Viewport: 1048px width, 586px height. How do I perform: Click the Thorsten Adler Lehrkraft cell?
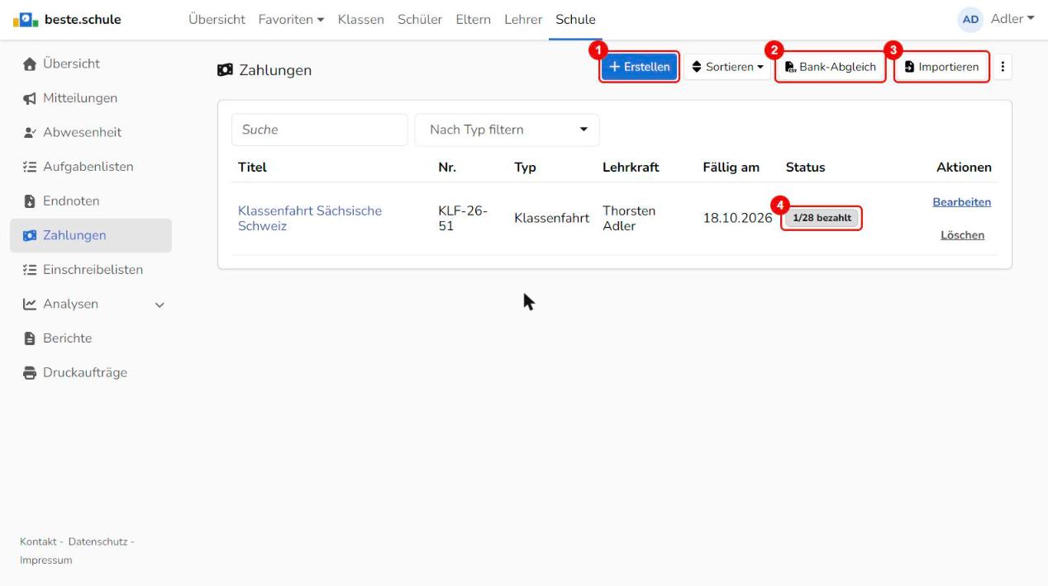pyautogui.click(x=629, y=219)
